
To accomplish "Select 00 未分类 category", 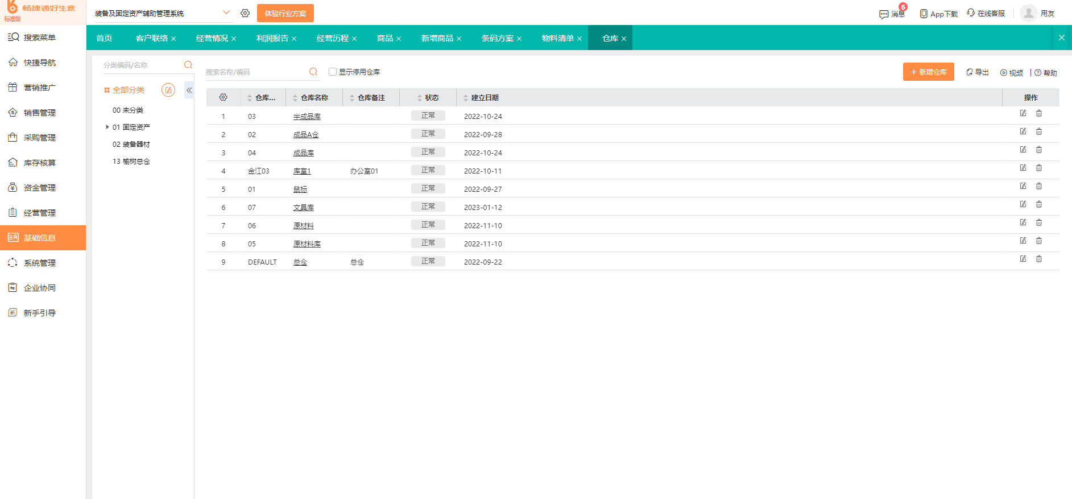I will (128, 110).
